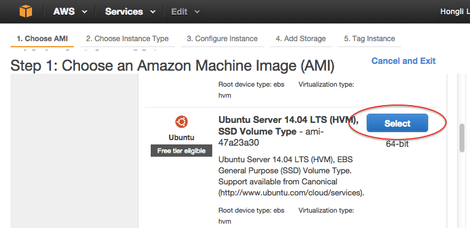The width and height of the screenshot is (470, 228).
Task: Click the Ubuntu circle logo icon
Action: pyautogui.click(x=181, y=122)
